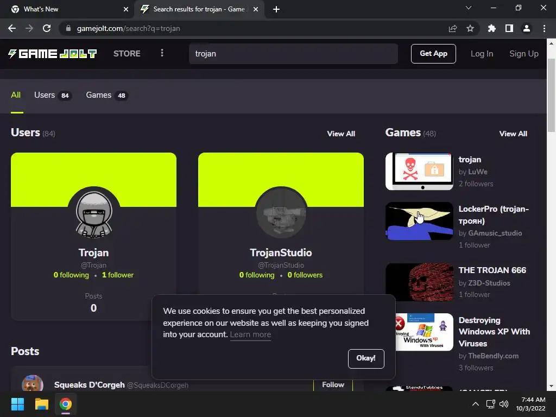Click LockerPro (trojan-троян) game title
This screenshot has width=556, height=417.
[494, 215]
